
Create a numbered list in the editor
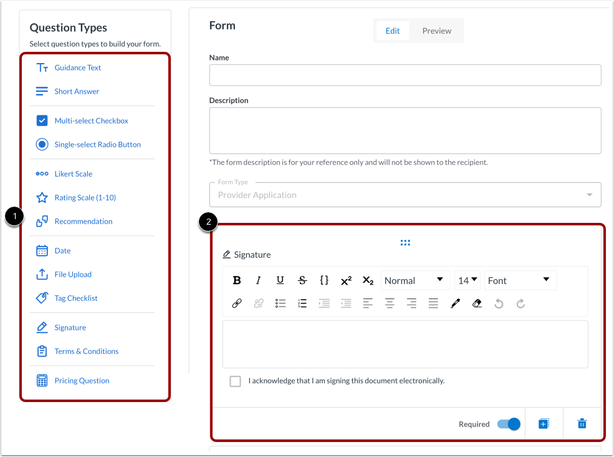coord(302,303)
